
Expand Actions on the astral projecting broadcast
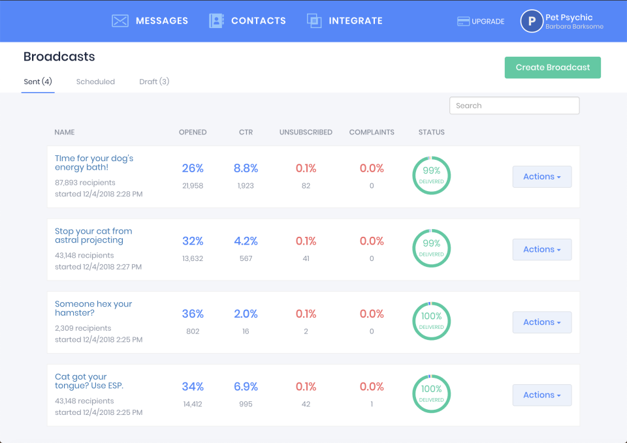541,249
